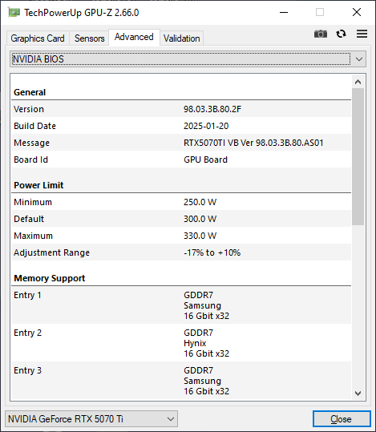This screenshot has width=376, height=432.
Task: Minimize the GPU-Z window
Action: click(x=284, y=12)
